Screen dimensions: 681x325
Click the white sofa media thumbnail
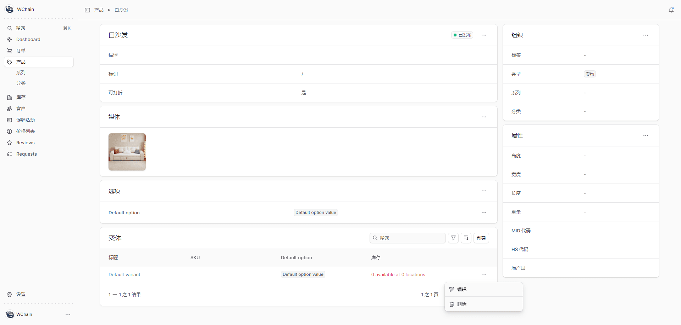tap(127, 152)
